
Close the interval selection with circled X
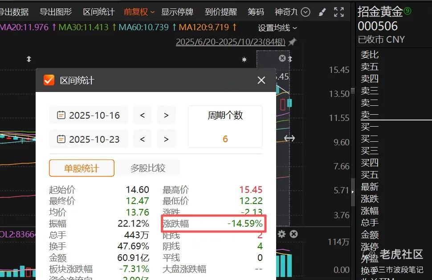[282, 58]
